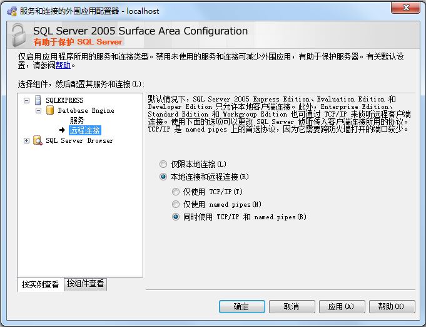This screenshot has height=327, width=426.
Task: Close the configuration window
Action: [405, 8]
